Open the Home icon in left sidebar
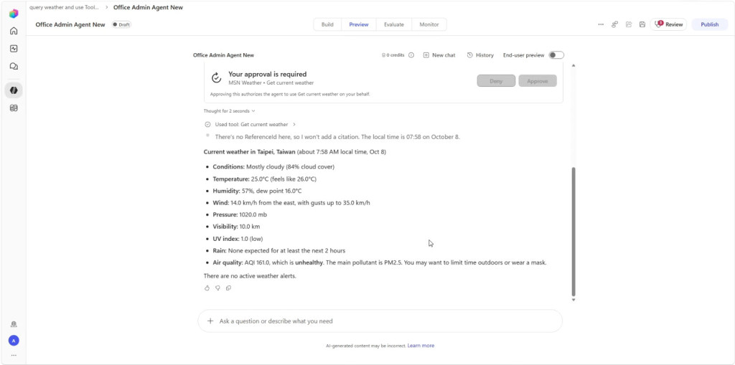 tap(14, 31)
